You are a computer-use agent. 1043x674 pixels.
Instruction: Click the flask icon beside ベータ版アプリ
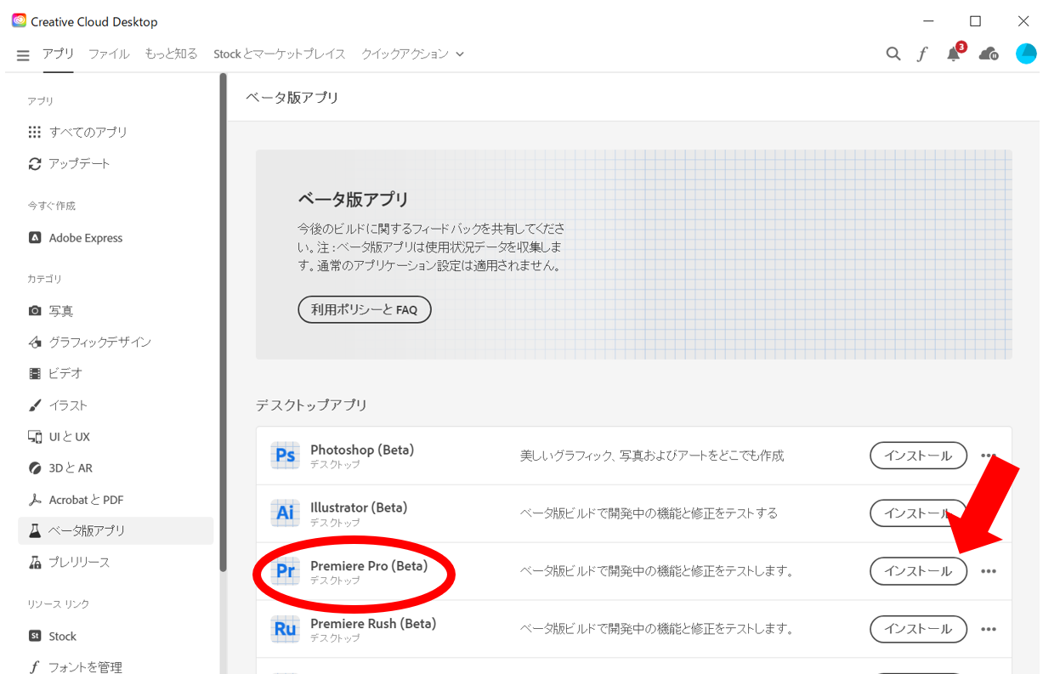click(x=35, y=530)
